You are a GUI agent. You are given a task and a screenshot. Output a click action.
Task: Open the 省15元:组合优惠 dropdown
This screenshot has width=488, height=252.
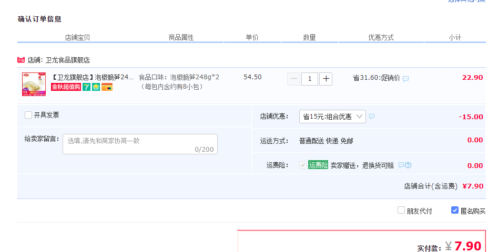(x=332, y=117)
